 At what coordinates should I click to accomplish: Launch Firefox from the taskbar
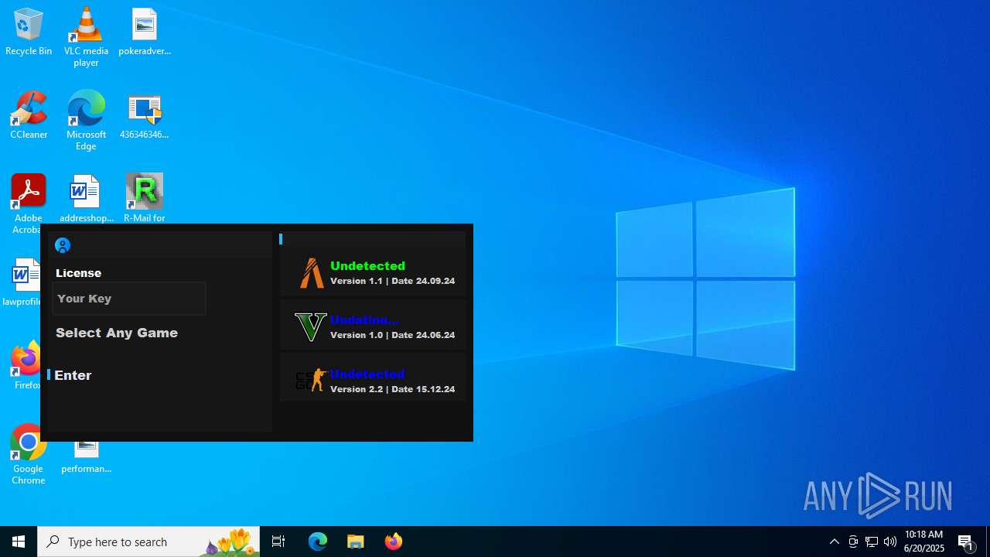point(394,542)
